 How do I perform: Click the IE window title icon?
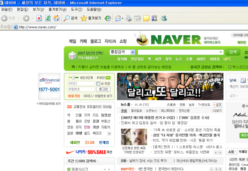2,3
